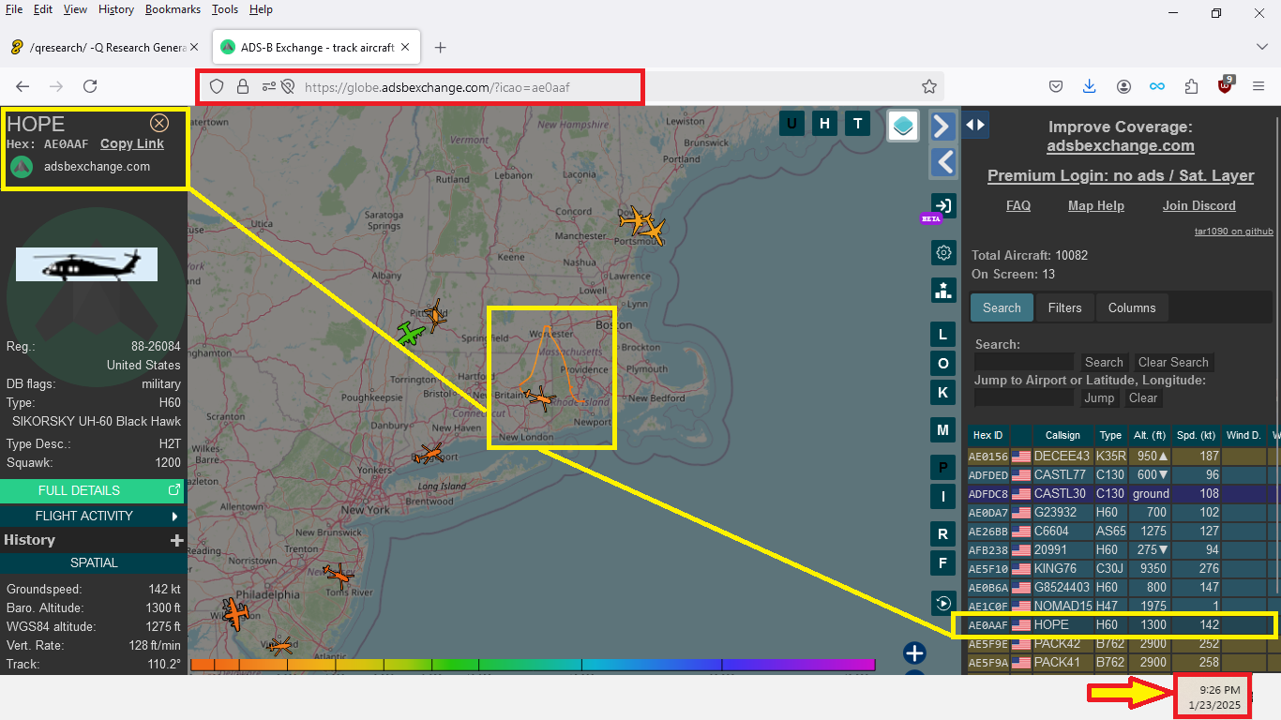Focus the Jump to Airport input field

pyautogui.click(x=1024, y=397)
